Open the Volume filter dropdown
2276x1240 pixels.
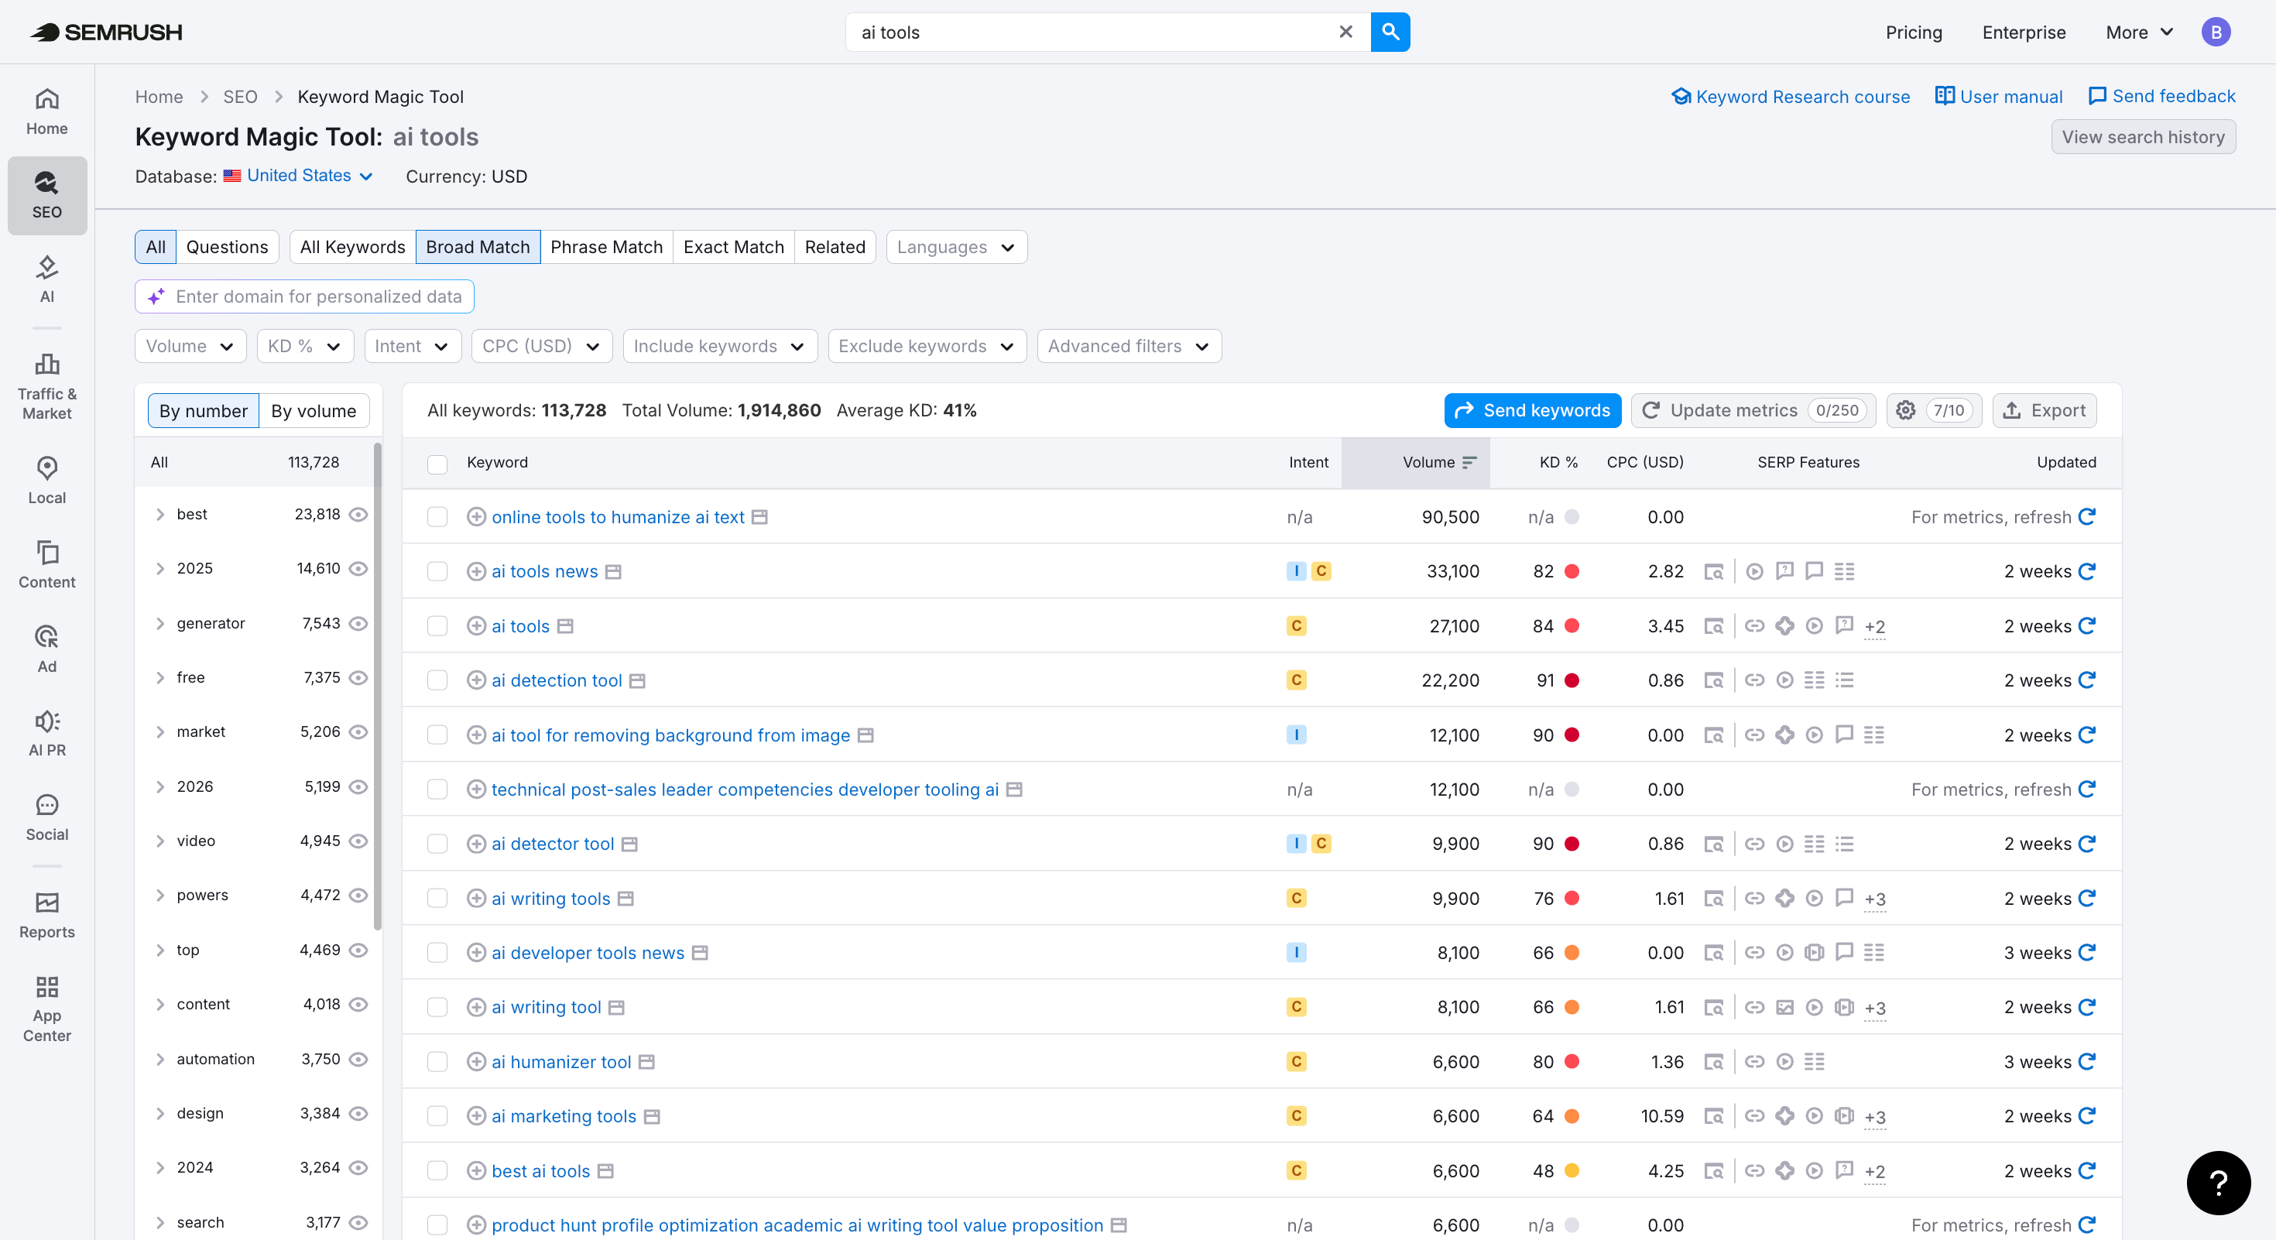[190, 345]
